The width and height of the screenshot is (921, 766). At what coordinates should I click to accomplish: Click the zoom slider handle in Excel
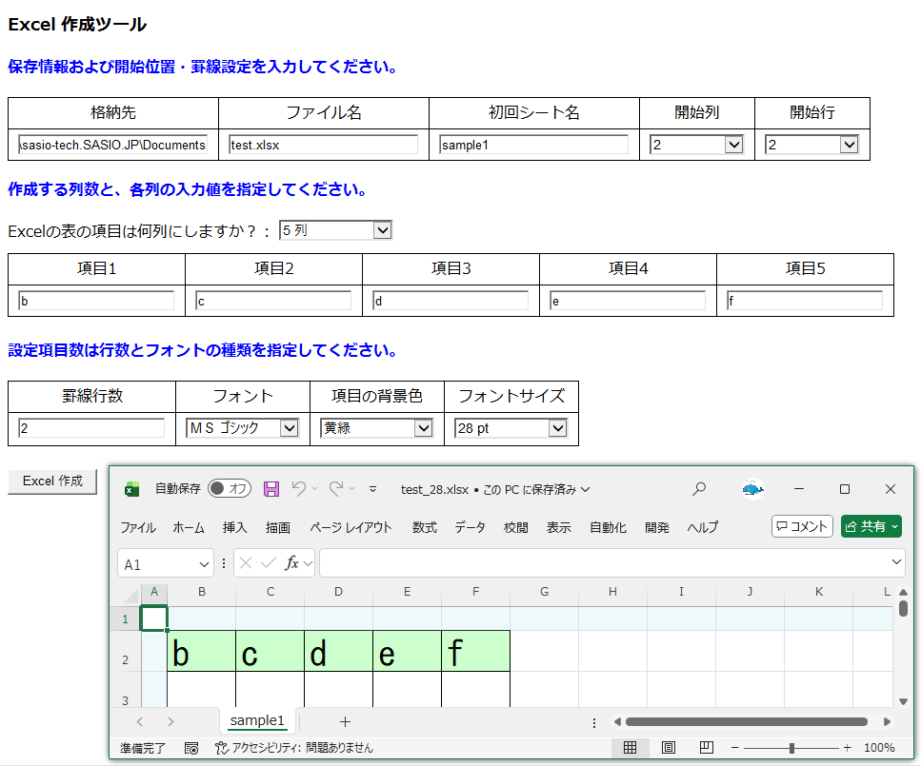pyautogui.click(x=791, y=748)
